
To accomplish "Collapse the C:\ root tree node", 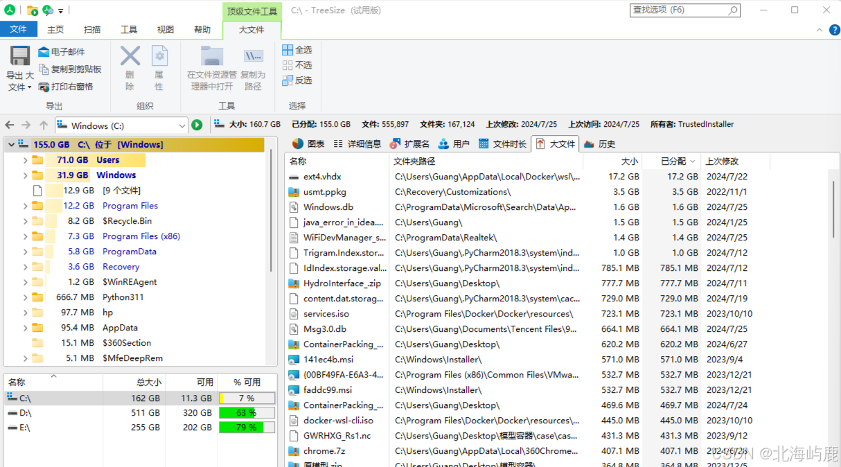I will click(10, 145).
